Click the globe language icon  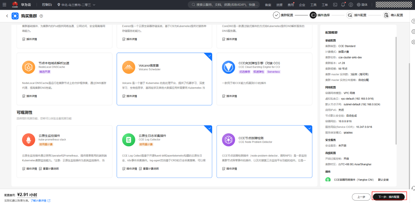point(359,5)
